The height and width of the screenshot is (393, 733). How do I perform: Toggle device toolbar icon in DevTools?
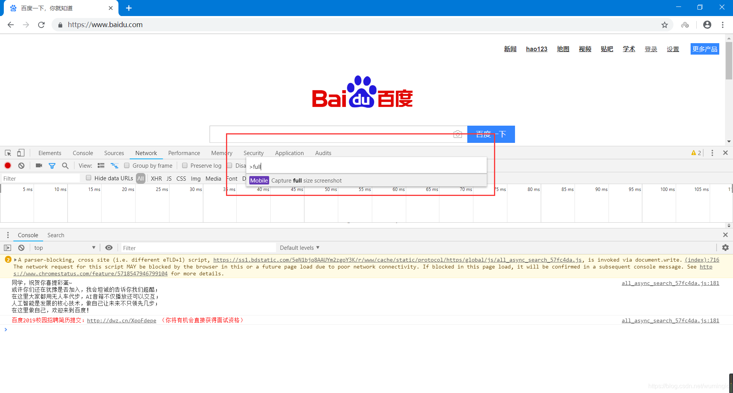tap(21, 153)
